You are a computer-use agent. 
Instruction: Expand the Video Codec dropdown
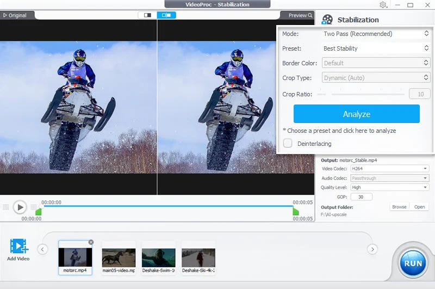pyautogui.click(x=389, y=169)
